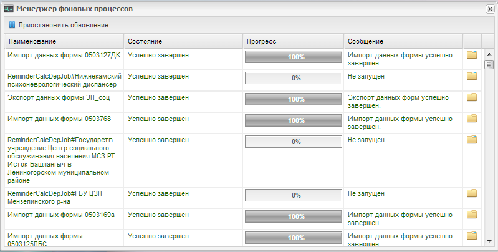Click success message of 0503169а import row

400,219
